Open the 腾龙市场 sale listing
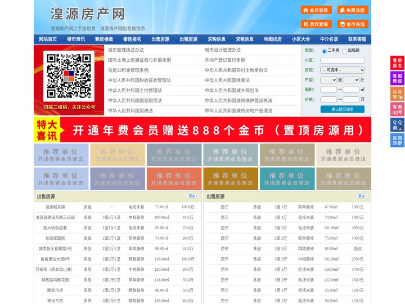Viewport: 405px width, 304px height. pyautogui.click(x=55, y=290)
